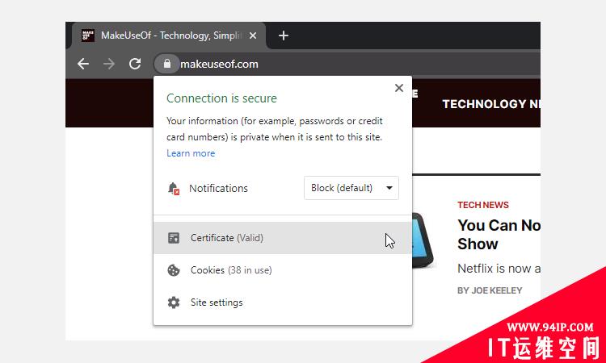This screenshot has width=606, height=363.
Task: Open Site settings entry
Action: click(x=283, y=302)
